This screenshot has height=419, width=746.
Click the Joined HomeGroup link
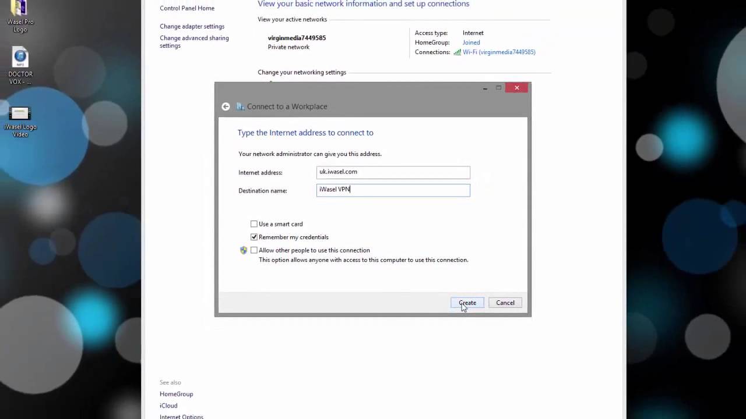[471, 42]
